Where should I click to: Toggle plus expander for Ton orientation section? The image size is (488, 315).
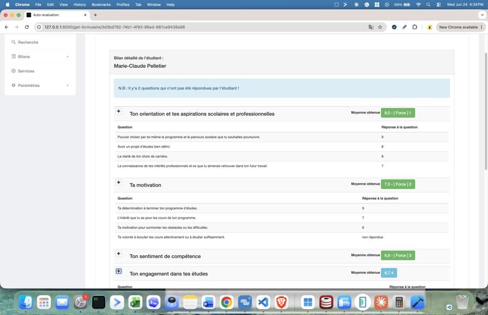click(119, 111)
